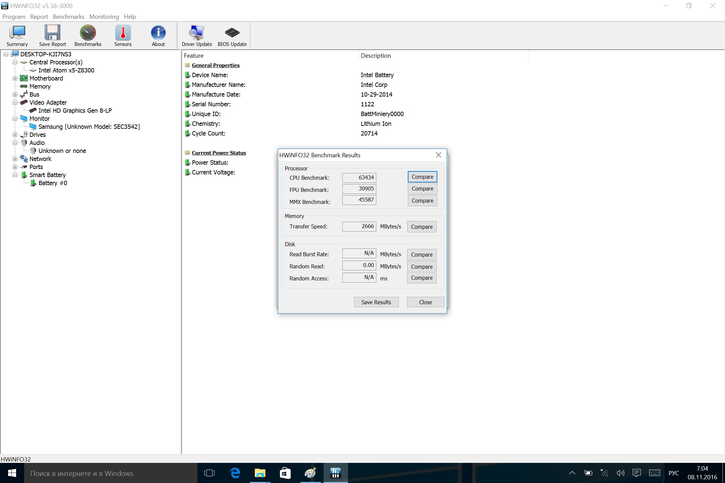This screenshot has width=725, height=483.
Task: Compare the Random Read result
Action: point(422,267)
